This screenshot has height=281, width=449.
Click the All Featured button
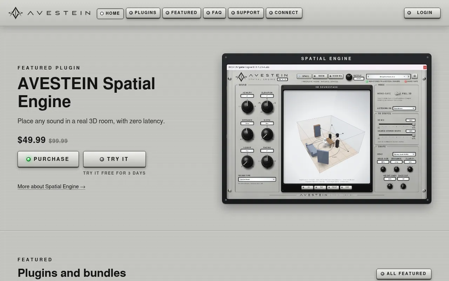click(404, 274)
